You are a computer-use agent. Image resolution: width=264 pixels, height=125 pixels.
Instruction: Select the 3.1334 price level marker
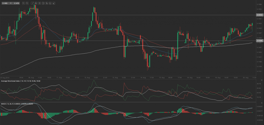[259, 41]
